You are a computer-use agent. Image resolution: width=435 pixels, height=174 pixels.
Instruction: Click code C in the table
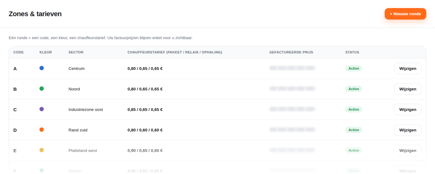click(x=15, y=110)
